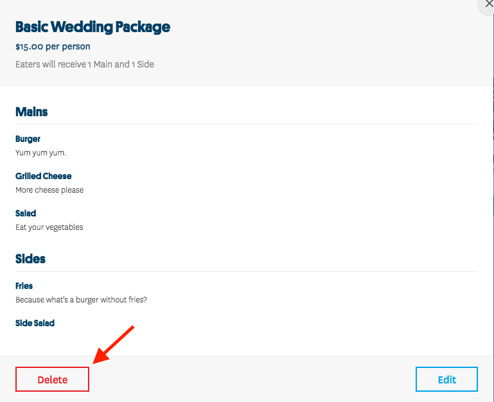Image resolution: width=494 pixels, height=402 pixels.
Task: Click the Sides section heading
Action: [30, 259]
